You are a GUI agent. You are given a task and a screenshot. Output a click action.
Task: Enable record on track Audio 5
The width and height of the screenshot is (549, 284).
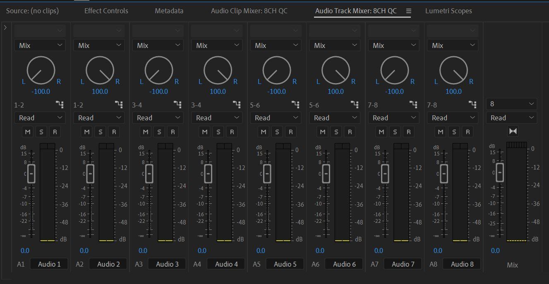tap(290, 132)
